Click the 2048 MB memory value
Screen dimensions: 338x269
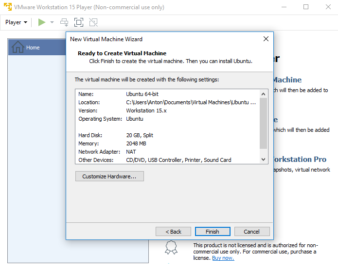point(136,143)
